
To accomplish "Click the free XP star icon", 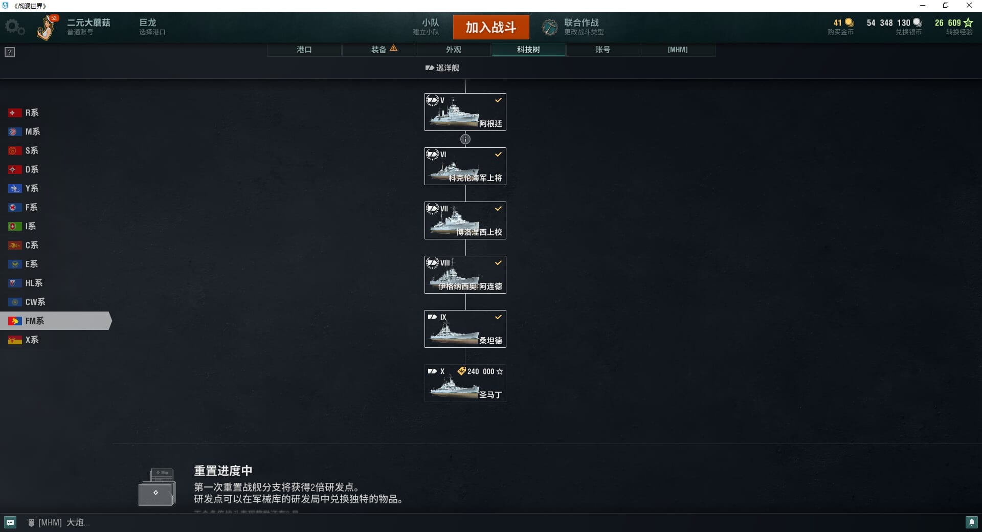I will click(968, 23).
